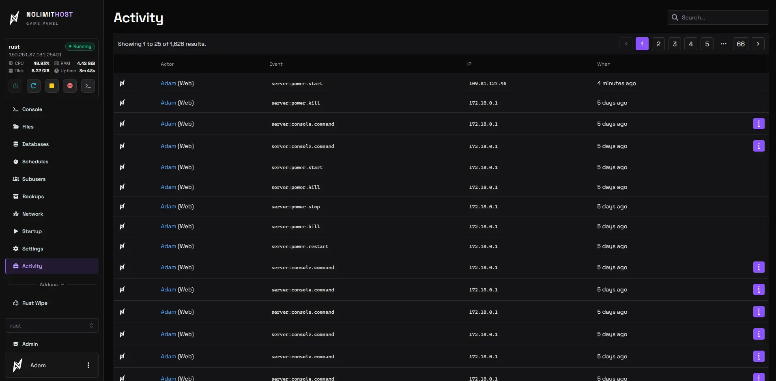Click the blue restart server icon
This screenshot has width=776, height=381.
34,86
